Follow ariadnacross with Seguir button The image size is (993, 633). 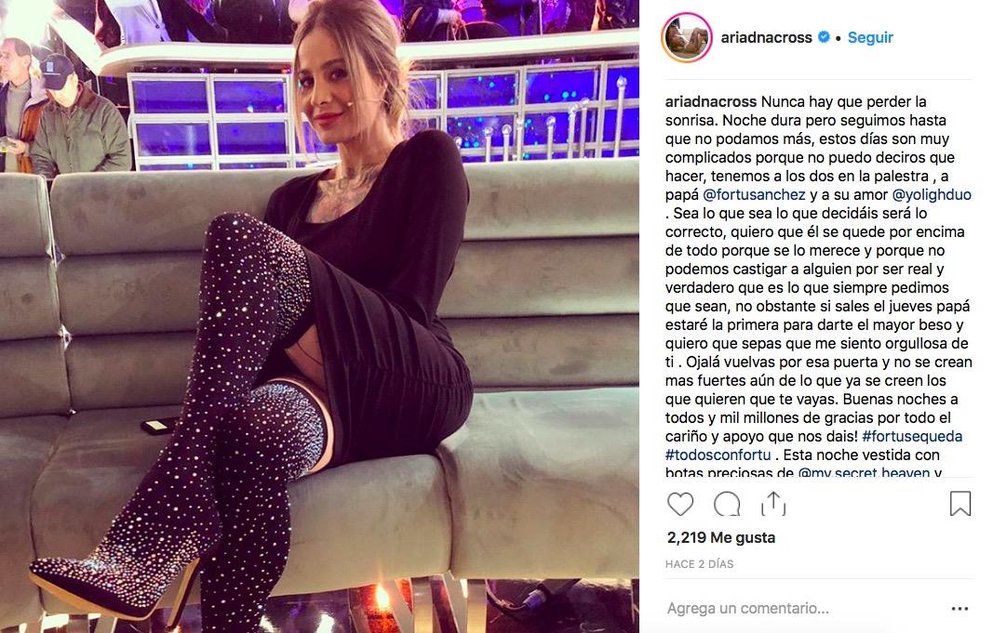pos(870,37)
